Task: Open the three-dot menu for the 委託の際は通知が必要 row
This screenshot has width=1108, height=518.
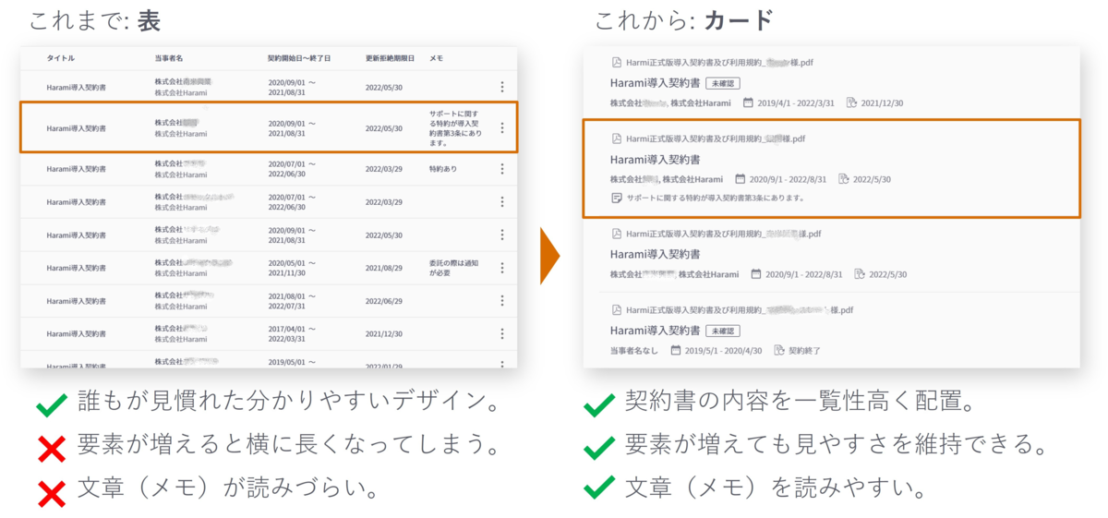Action: coord(502,268)
